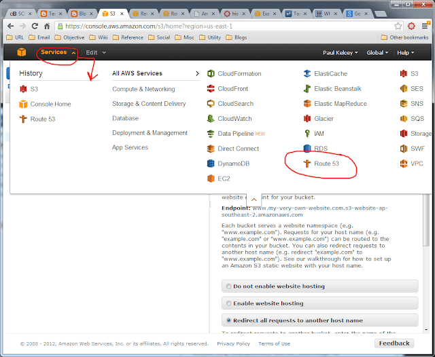Viewport: 435px width, 357px height.
Task: Reload the page with browser refresh
Action: tap(35, 26)
